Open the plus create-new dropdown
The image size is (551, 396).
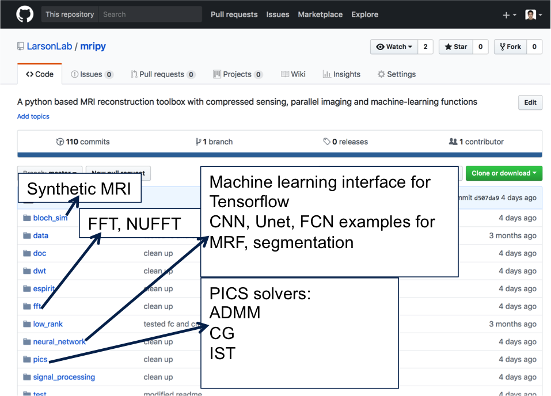509,15
